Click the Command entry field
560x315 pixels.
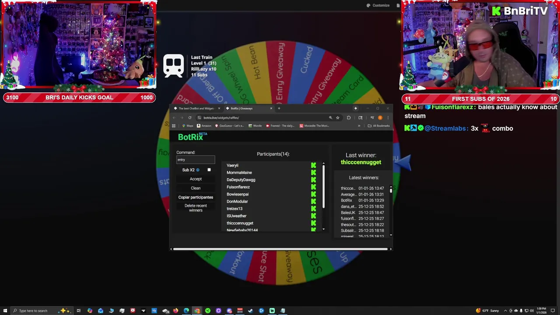[x=196, y=160]
